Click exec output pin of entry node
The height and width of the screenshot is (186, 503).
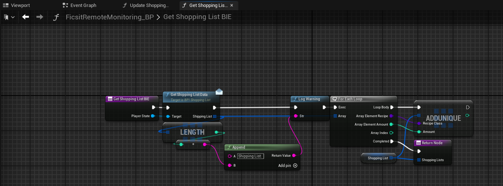point(153,108)
